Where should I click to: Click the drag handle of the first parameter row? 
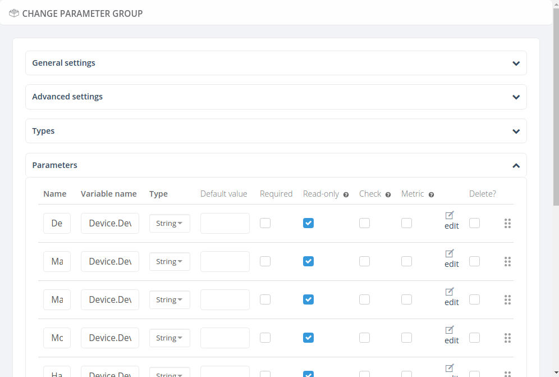pos(507,224)
